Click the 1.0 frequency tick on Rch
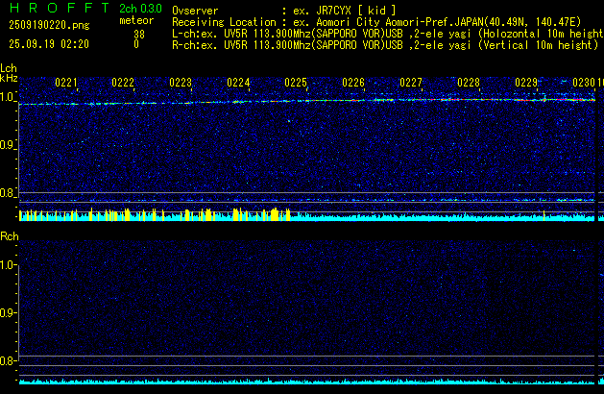Viewport: 604px width, 394px height. tap(9, 264)
